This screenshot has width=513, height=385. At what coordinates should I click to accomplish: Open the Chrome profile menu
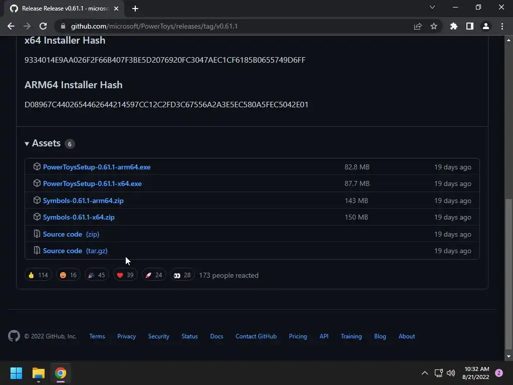pos(486,26)
